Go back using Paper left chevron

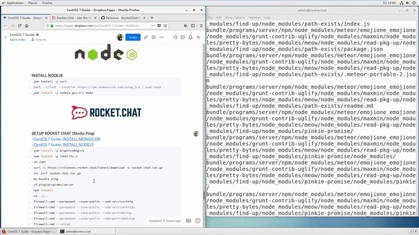pos(5,37)
